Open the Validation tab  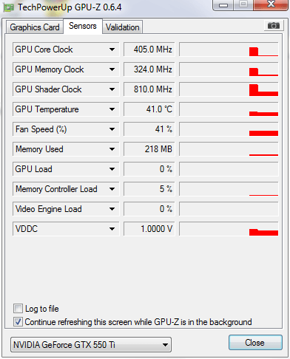coord(123,27)
